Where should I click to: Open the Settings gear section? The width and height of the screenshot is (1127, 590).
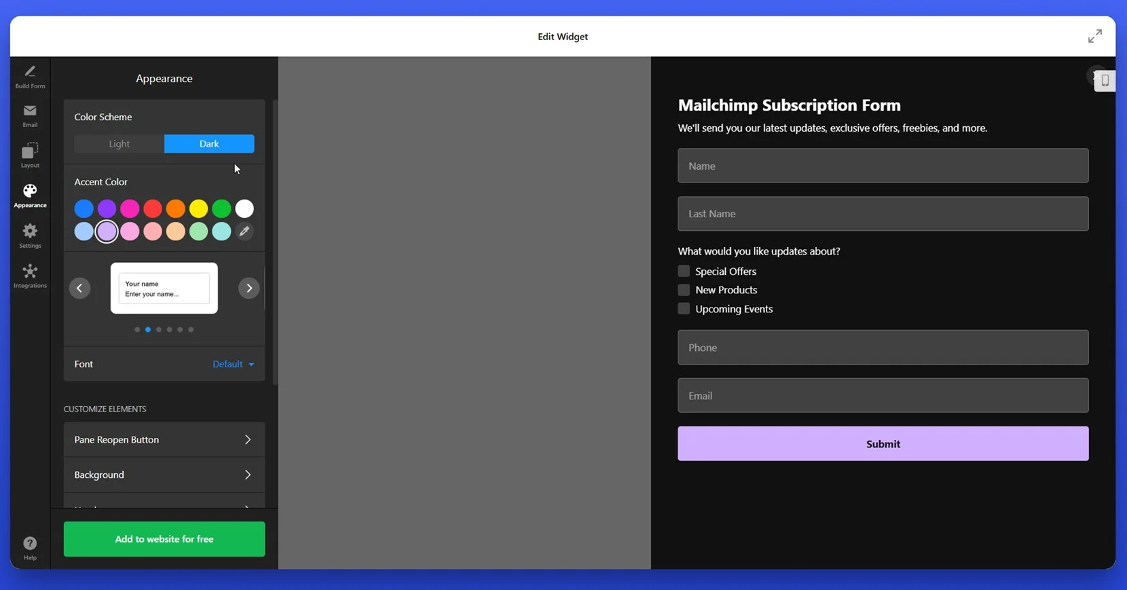tap(30, 236)
